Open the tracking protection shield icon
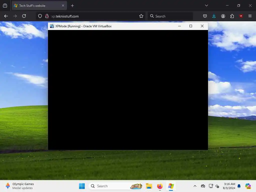This screenshot has height=192, width=256. pos(40,16)
